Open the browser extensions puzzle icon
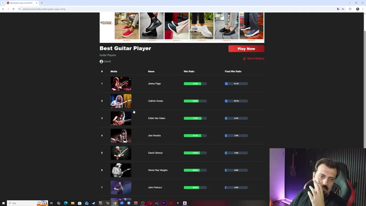The width and height of the screenshot is (366, 206). [350, 9]
